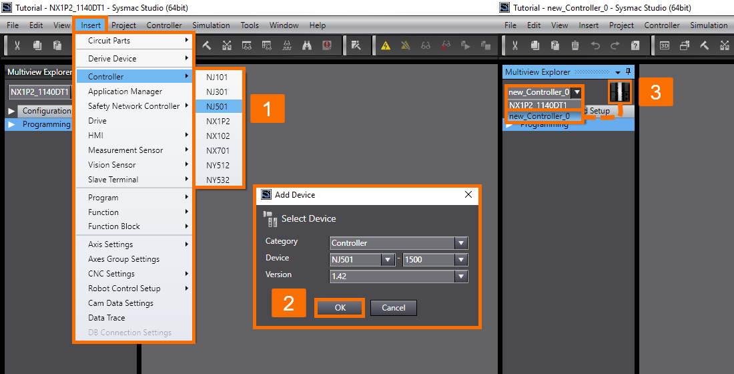Click Build hammer icon in right window toolbar
This screenshot has height=374, width=734.
tap(705, 45)
